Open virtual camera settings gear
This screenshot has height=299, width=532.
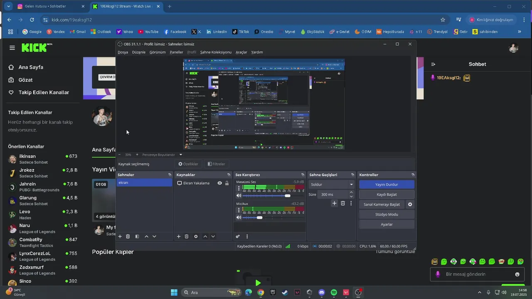(410, 204)
